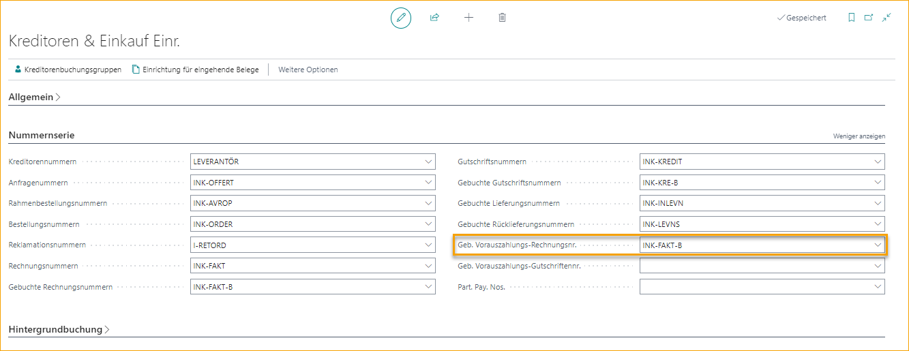Open Geb. Vorauszahlungs-Gutschriftennr. dropdown arrow
This screenshot has width=909, height=351.
878,266
